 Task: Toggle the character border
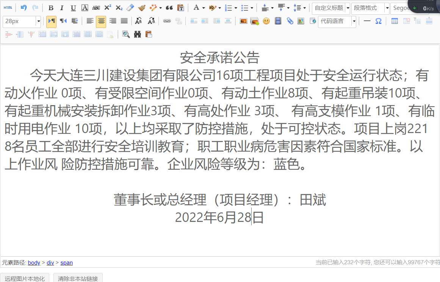[x=85, y=8]
